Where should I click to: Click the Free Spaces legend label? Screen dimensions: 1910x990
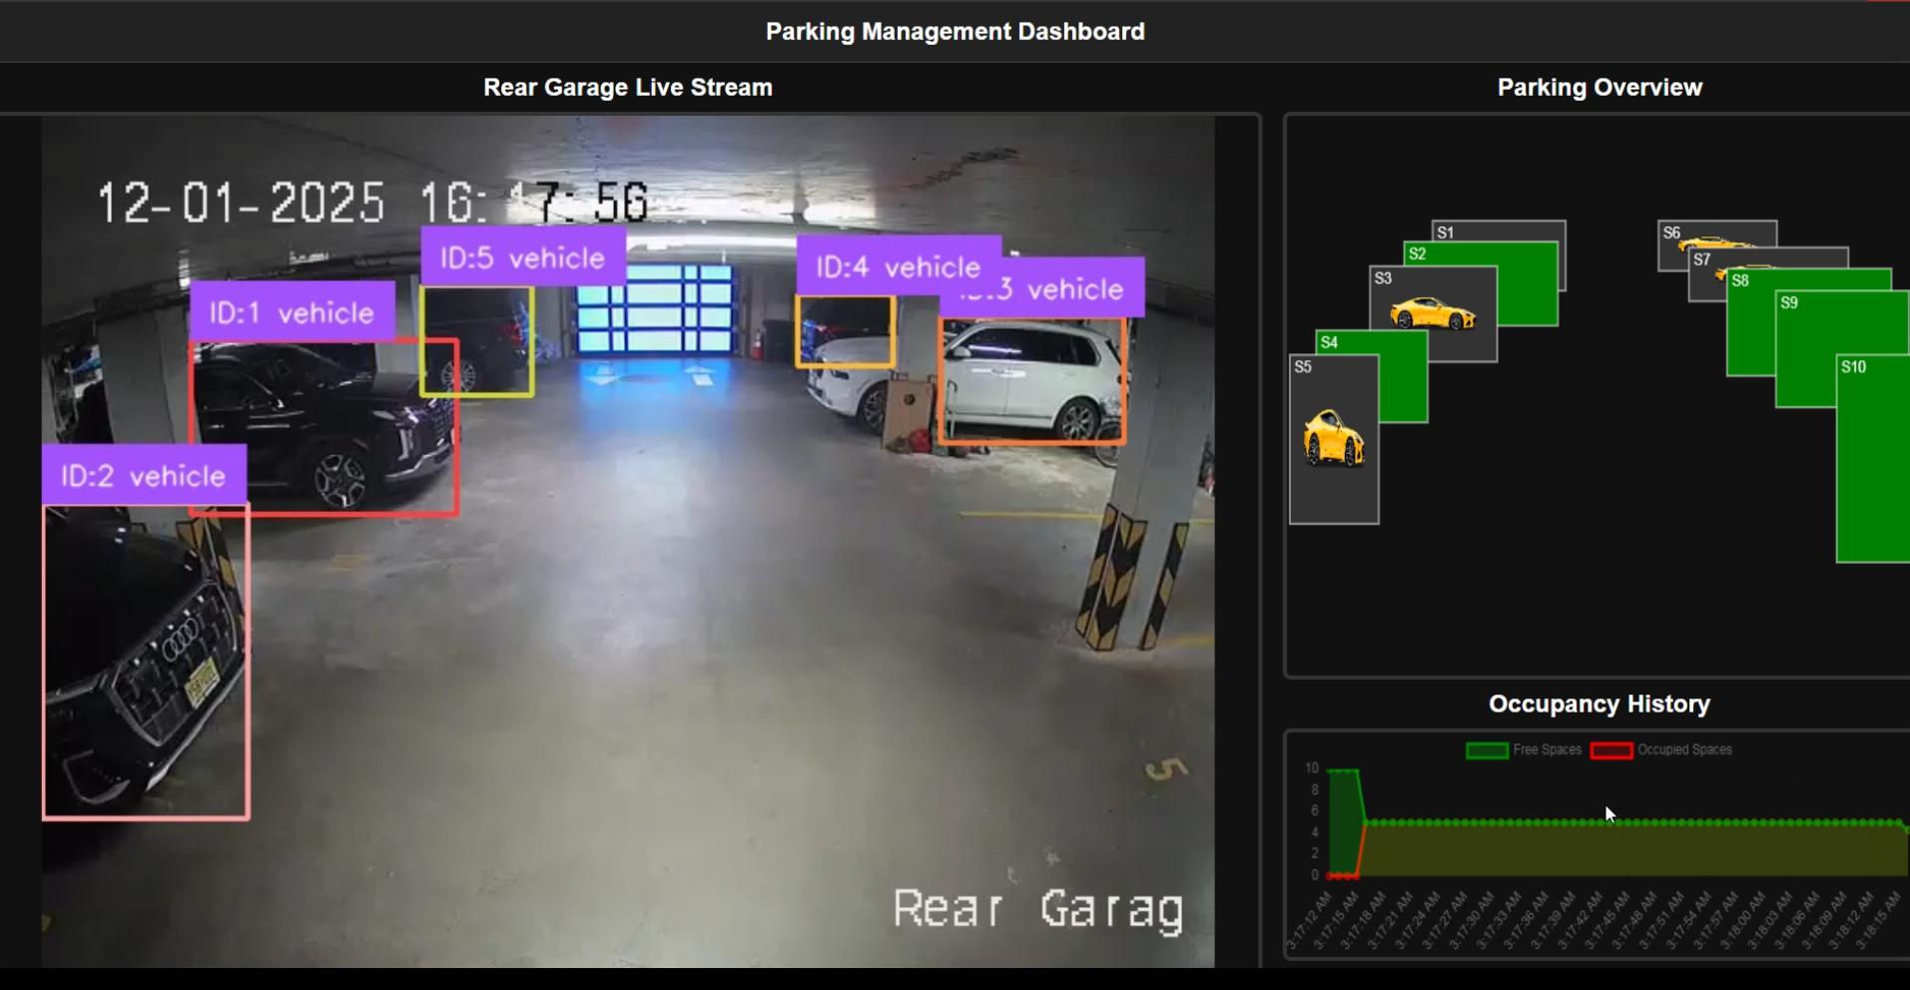(x=1547, y=749)
